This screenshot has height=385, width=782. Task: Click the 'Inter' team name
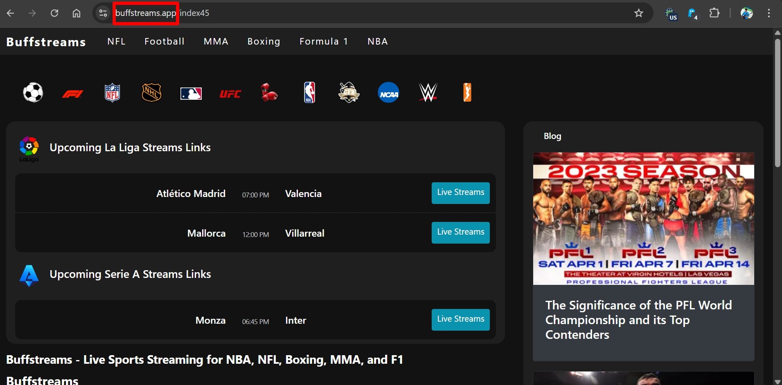(295, 320)
